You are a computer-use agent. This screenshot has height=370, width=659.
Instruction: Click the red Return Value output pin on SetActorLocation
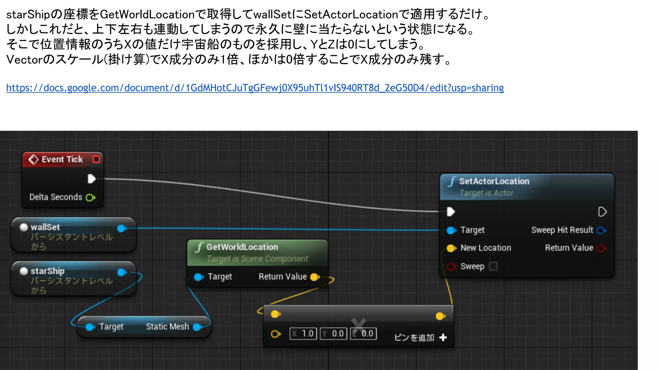[601, 248]
